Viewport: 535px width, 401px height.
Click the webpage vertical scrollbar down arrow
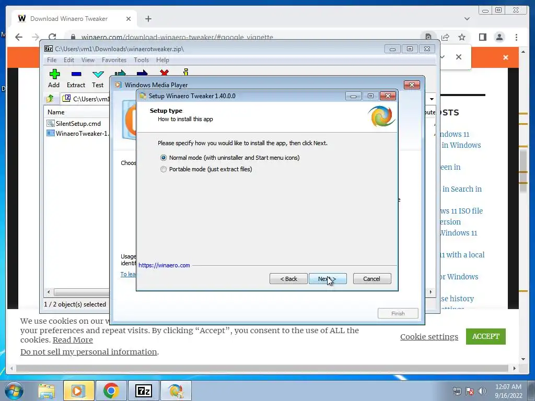(x=523, y=359)
